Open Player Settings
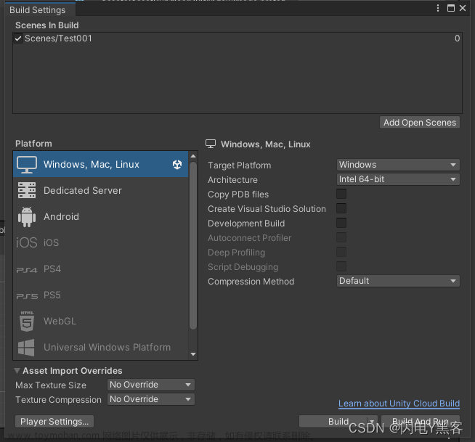The width and height of the screenshot is (475, 442). pos(54,422)
